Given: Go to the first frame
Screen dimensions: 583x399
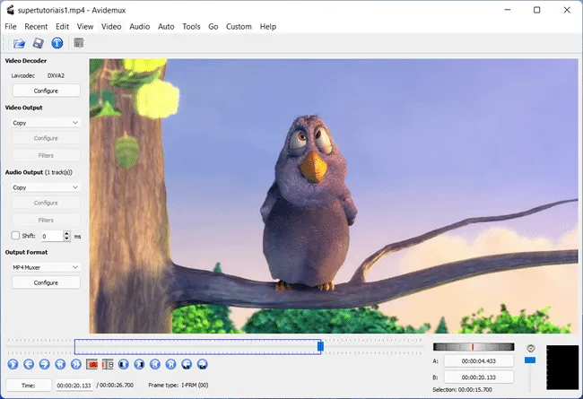Looking at the screenshot, I should (x=155, y=364).
